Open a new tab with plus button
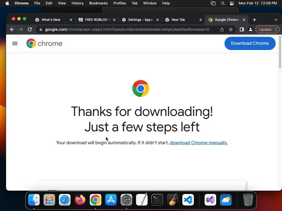The image size is (282, 211). pos(254,20)
